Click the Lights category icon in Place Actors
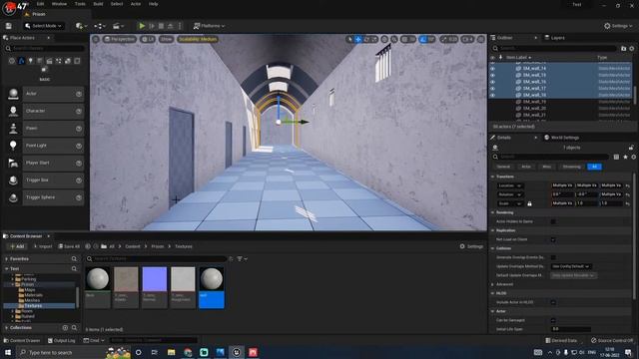This screenshot has width=639, height=359. pyautogui.click(x=31, y=61)
